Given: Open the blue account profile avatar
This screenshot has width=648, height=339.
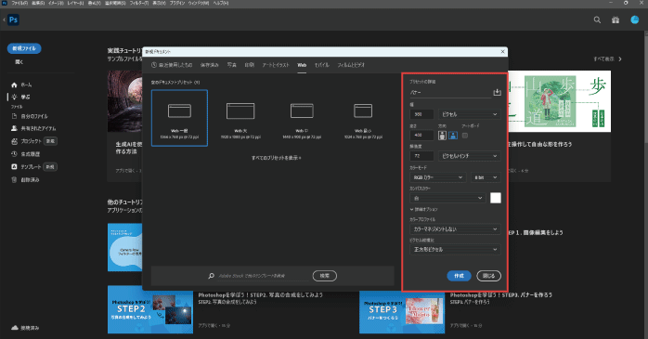Looking at the screenshot, I should click(635, 20).
